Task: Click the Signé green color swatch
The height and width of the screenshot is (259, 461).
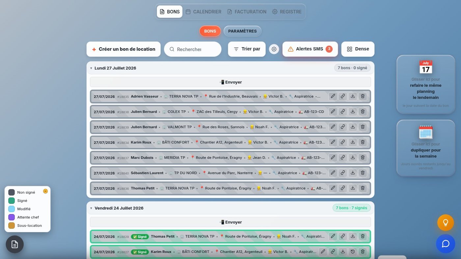Action: [12, 201]
